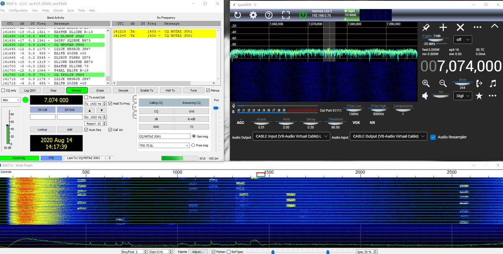Toggle SparkSDR fullscreen icon
This screenshot has width=503, height=254.
(286, 15)
